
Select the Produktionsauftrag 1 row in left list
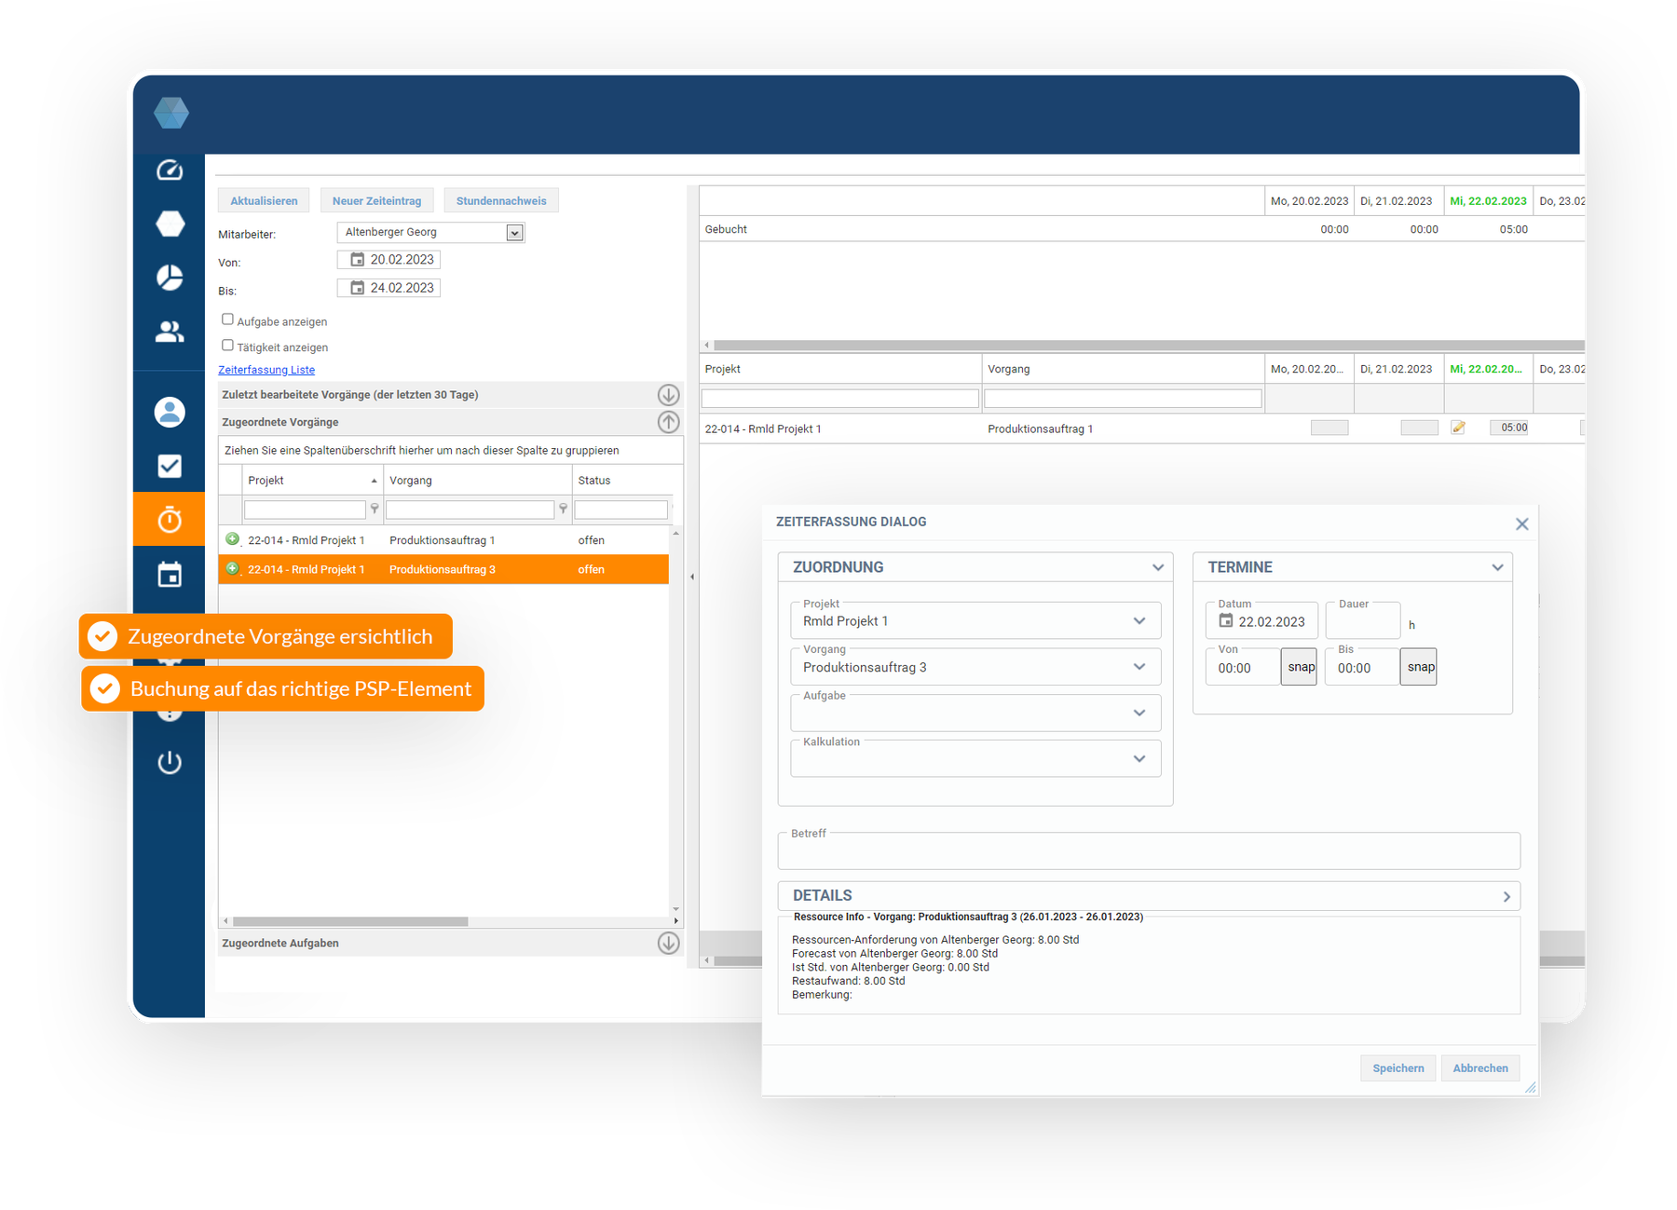coord(443,540)
